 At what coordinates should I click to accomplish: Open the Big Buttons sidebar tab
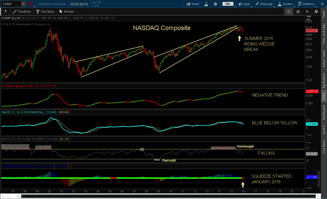coord(324,80)
